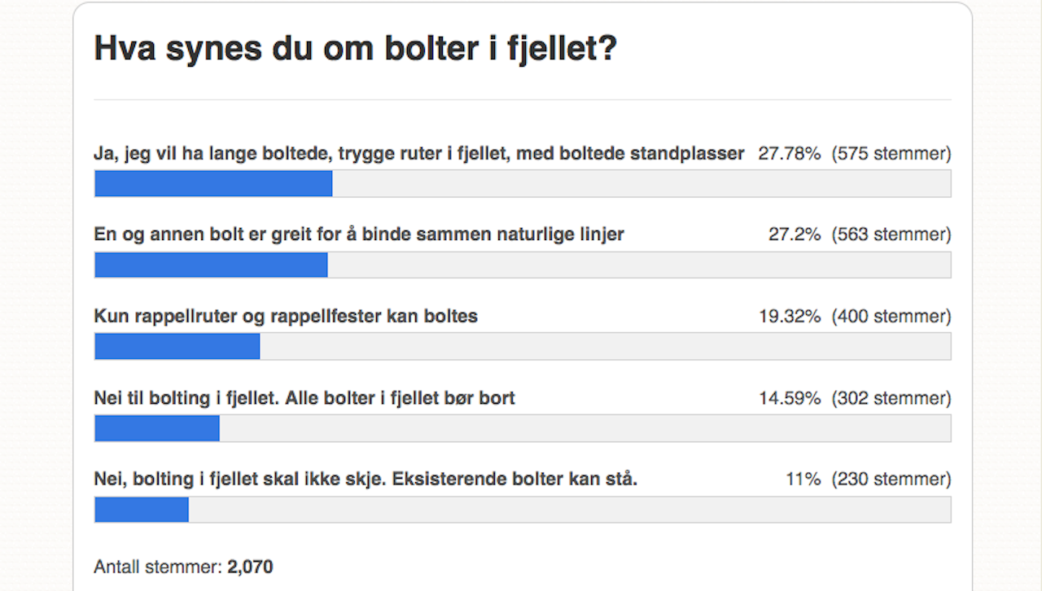Click the "(230 stemmer)" vote count

pos(891,479)
